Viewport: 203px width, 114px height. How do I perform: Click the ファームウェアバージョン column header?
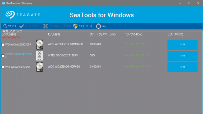click(x=103, y=34)
